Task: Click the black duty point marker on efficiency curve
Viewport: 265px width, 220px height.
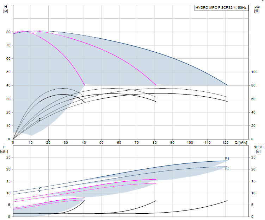Action: point(39,119)
